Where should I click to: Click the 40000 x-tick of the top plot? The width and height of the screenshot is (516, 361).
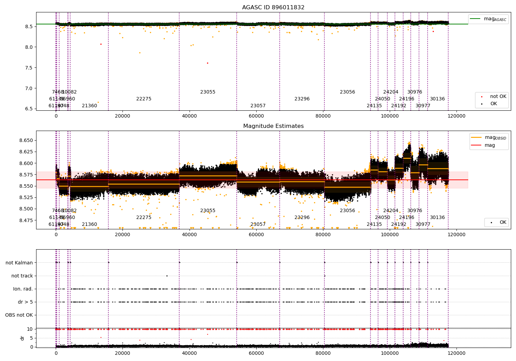(x=190, y=116)
